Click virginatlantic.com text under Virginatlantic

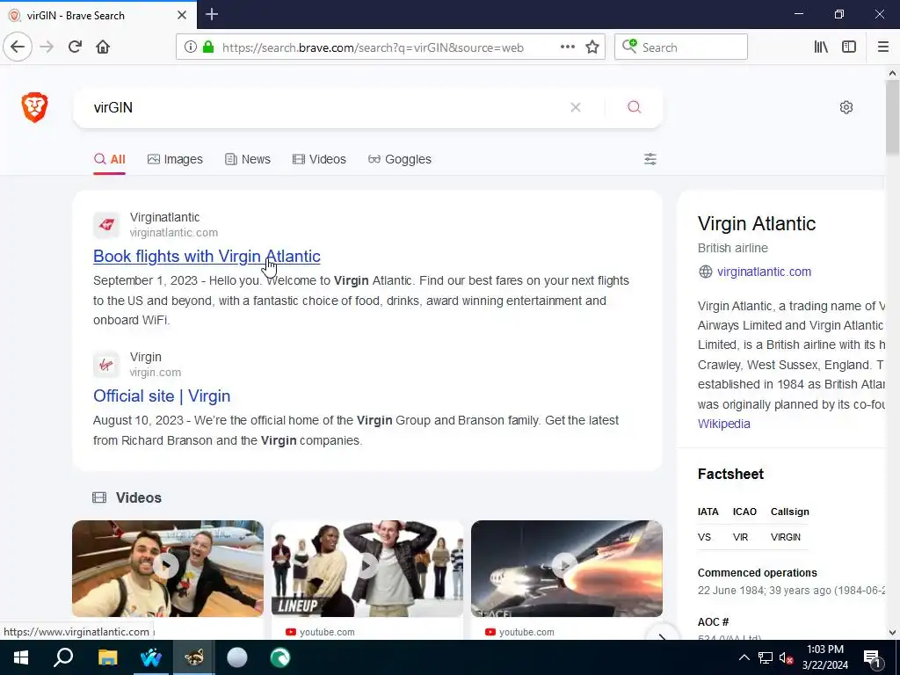pos(174,232)
